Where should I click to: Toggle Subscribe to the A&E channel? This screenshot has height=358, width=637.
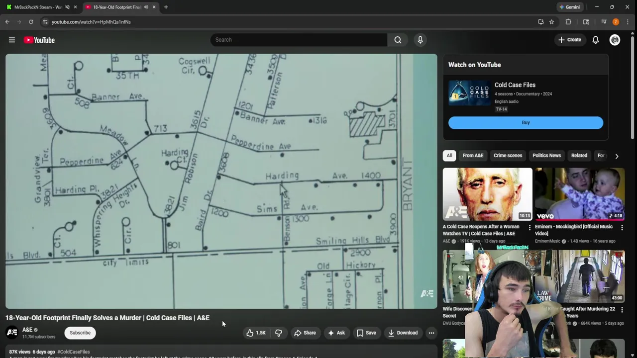click(x=80, y=333)
